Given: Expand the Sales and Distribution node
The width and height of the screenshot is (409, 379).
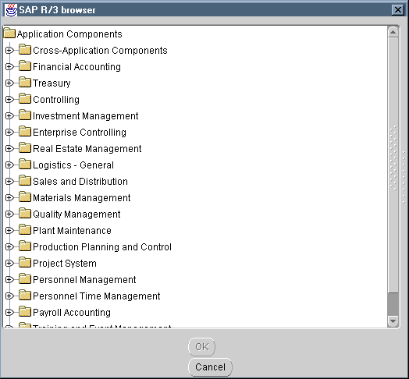Looking at the screenshot, I should [x=9, y=181].
